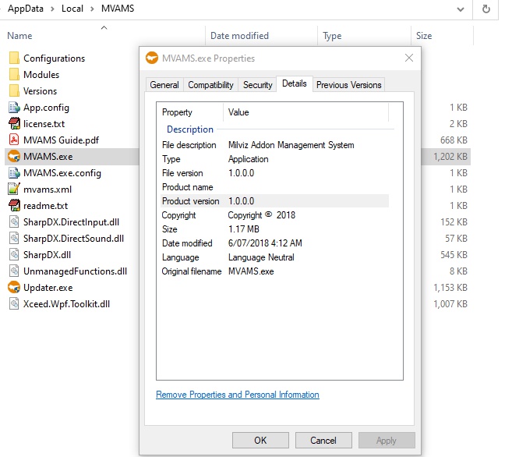Click the MVAMS Guide.pdf PDF icon
505x457 pixels.
tap(14, 140)
